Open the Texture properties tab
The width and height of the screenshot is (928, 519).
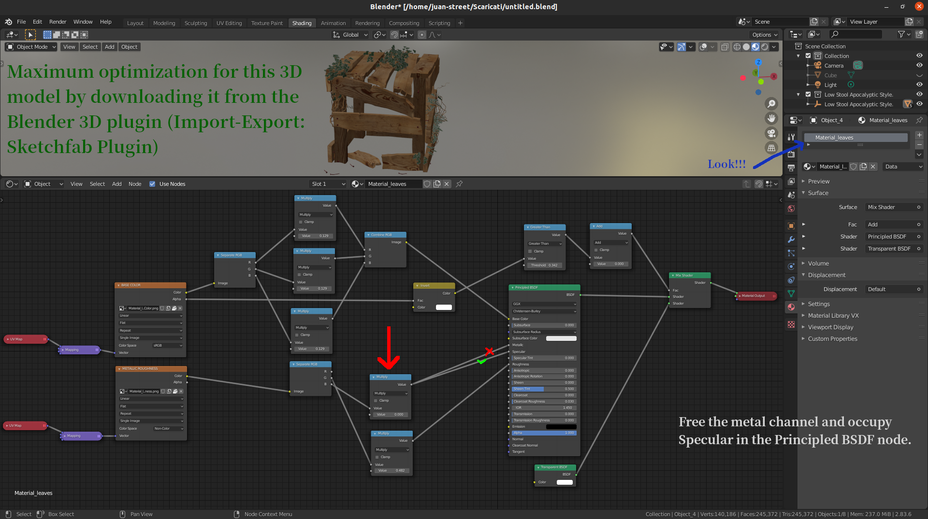(791, 324)
